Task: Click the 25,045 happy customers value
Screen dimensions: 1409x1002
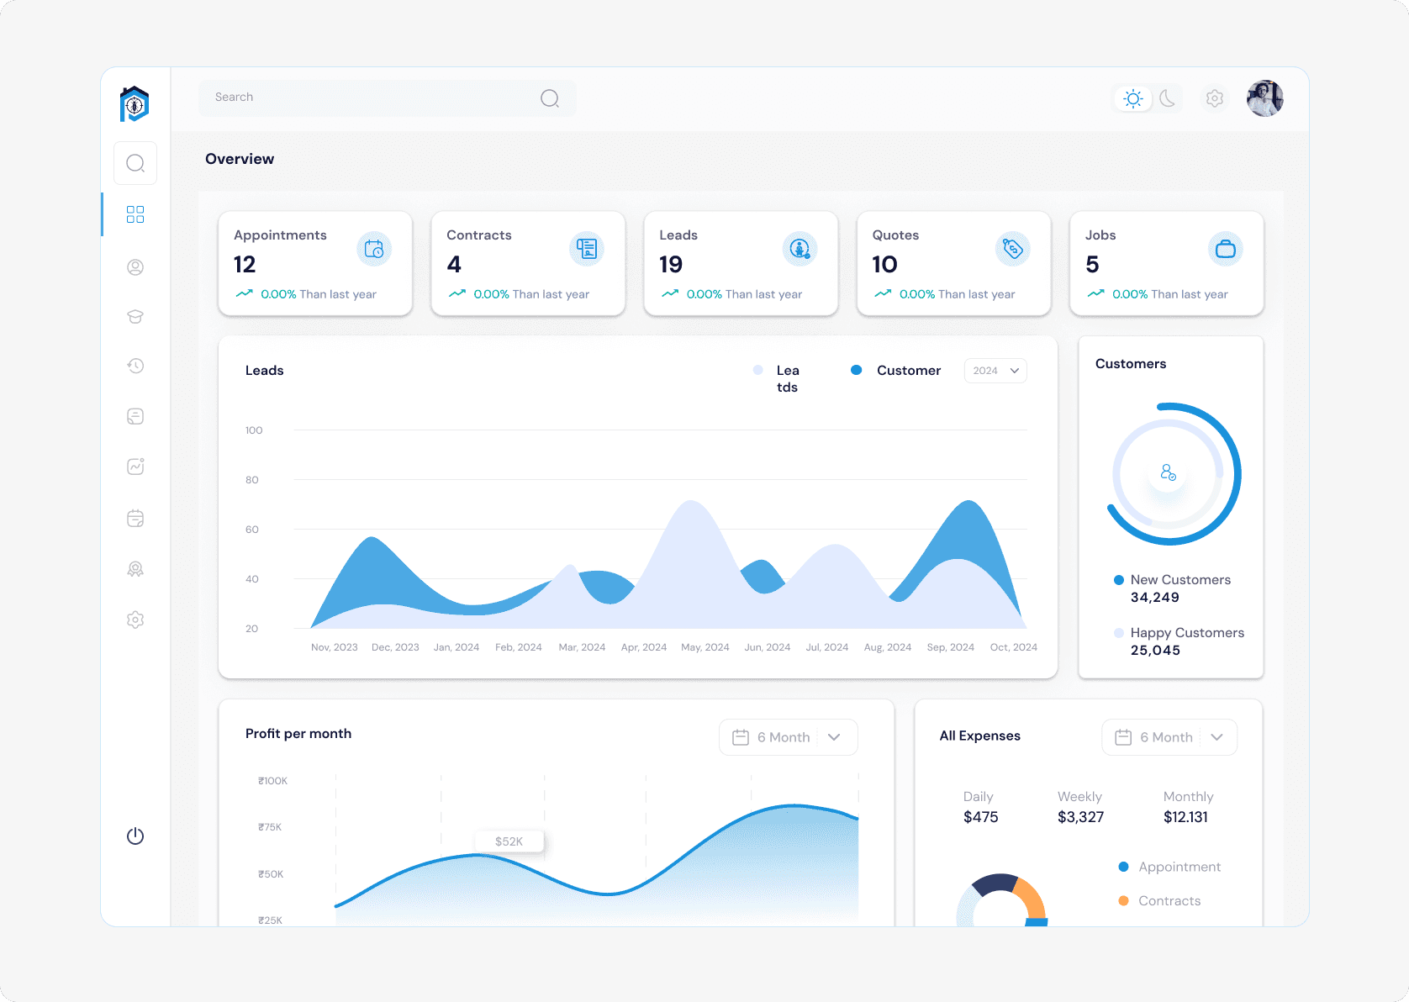Action: pos(1155,651)
